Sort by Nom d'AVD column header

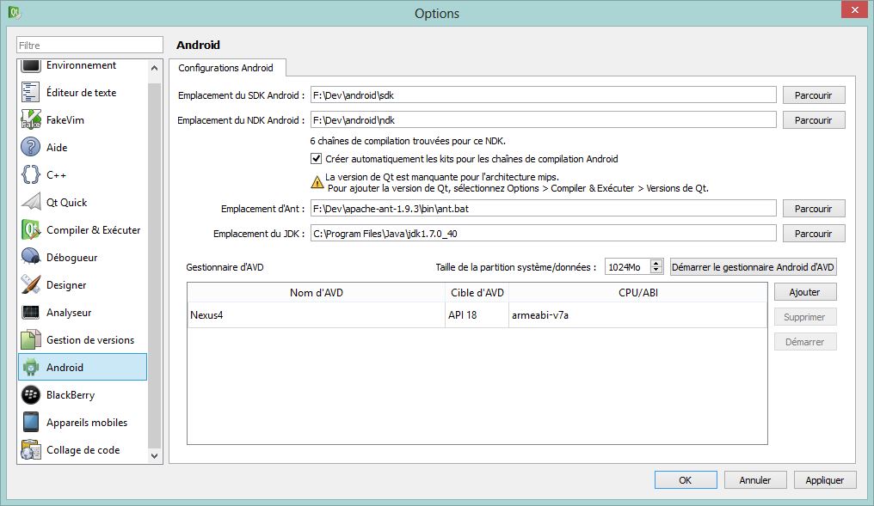[316, 293]
